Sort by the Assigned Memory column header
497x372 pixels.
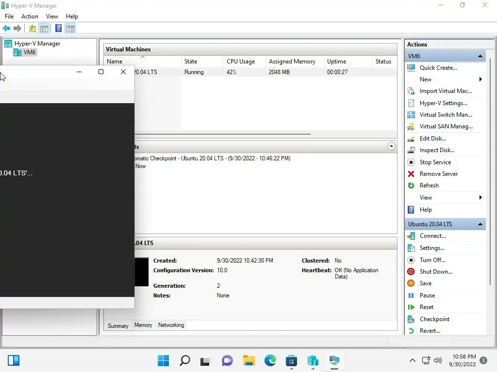(295, 62)
